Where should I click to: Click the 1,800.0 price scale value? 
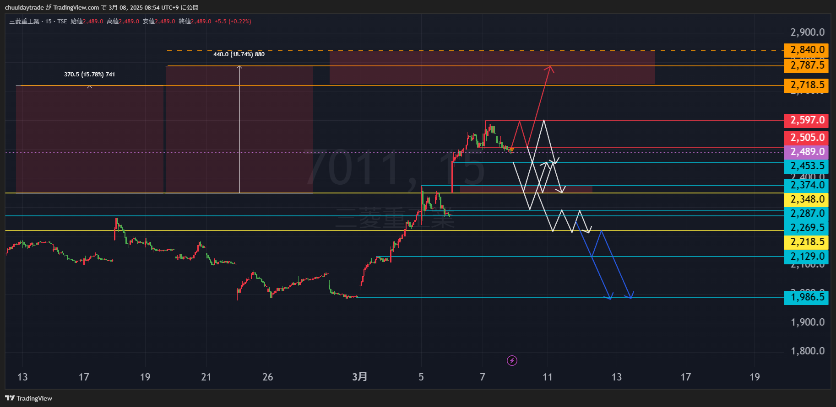pos(807,351)
